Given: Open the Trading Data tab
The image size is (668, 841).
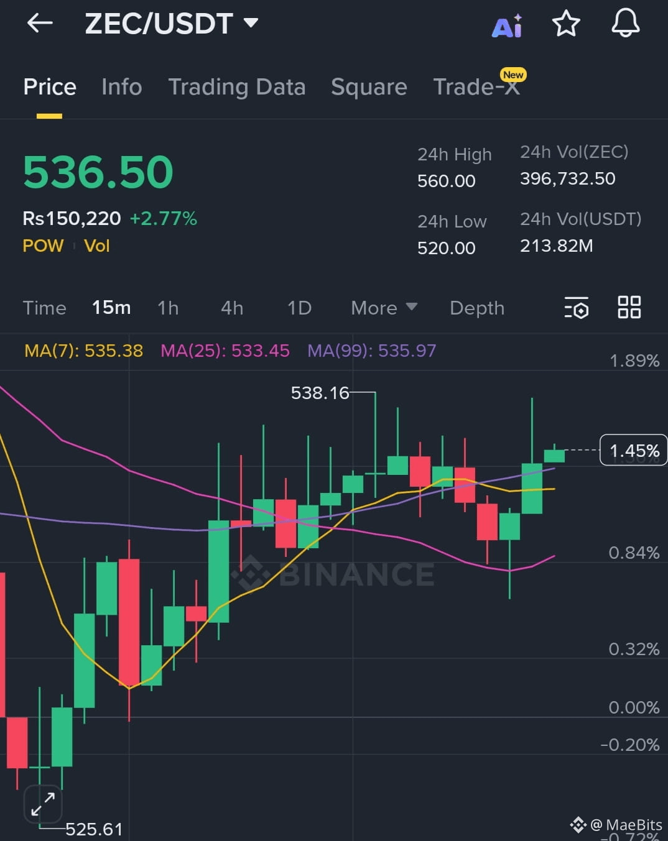Looking at the screenshot, I should click(x=237, y=87).
